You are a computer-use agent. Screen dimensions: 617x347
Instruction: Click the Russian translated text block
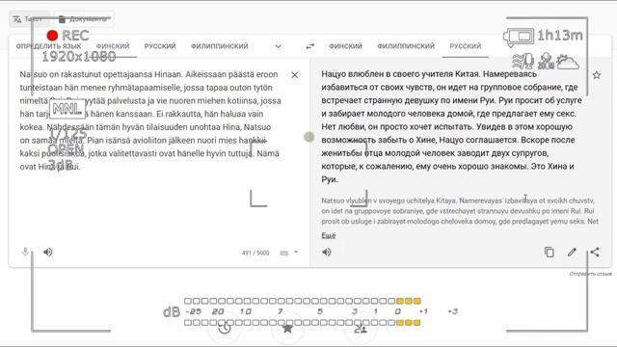point(452,126)
